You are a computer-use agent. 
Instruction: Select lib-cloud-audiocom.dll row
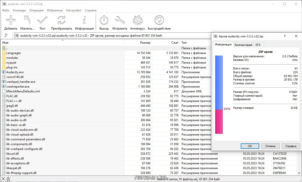[106, 130]
